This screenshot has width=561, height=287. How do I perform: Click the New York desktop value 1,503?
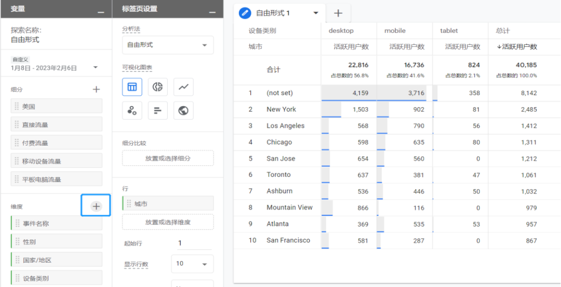click(360, 109)
